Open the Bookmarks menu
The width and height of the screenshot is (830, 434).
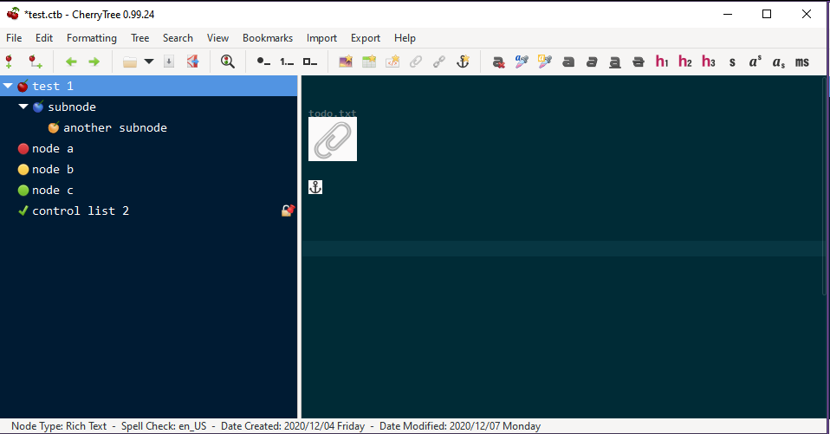[268, 38]
